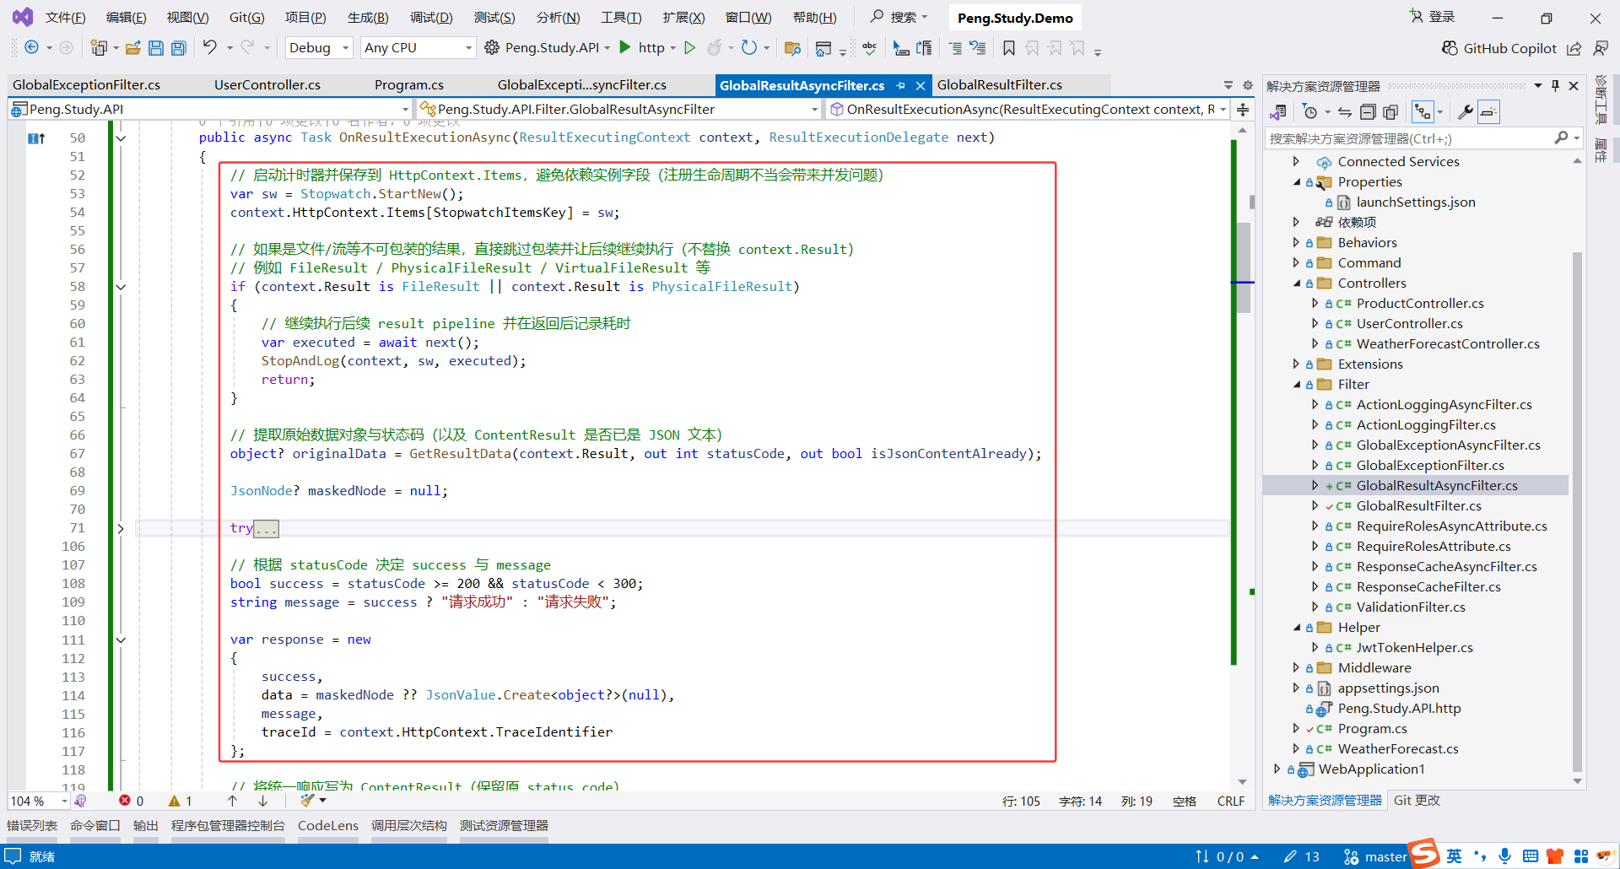Toggle the preview selected items button in Solution Explorer
Viewport: 1620px width, 869px height.
[x=1489, y=111]
